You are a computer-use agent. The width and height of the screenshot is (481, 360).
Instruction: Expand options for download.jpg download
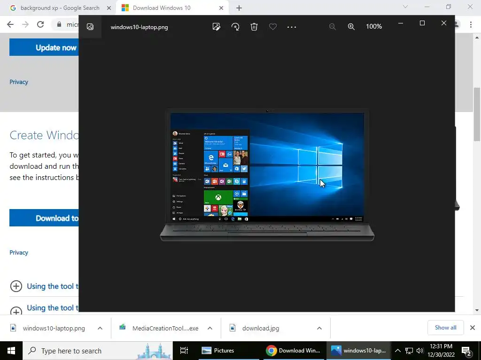tap(319, 328)
